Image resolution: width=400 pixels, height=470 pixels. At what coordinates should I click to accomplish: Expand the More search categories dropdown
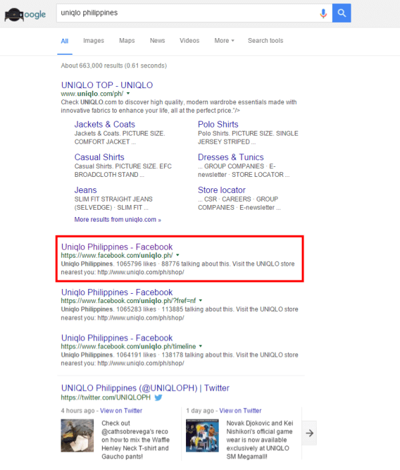(224, 41)
